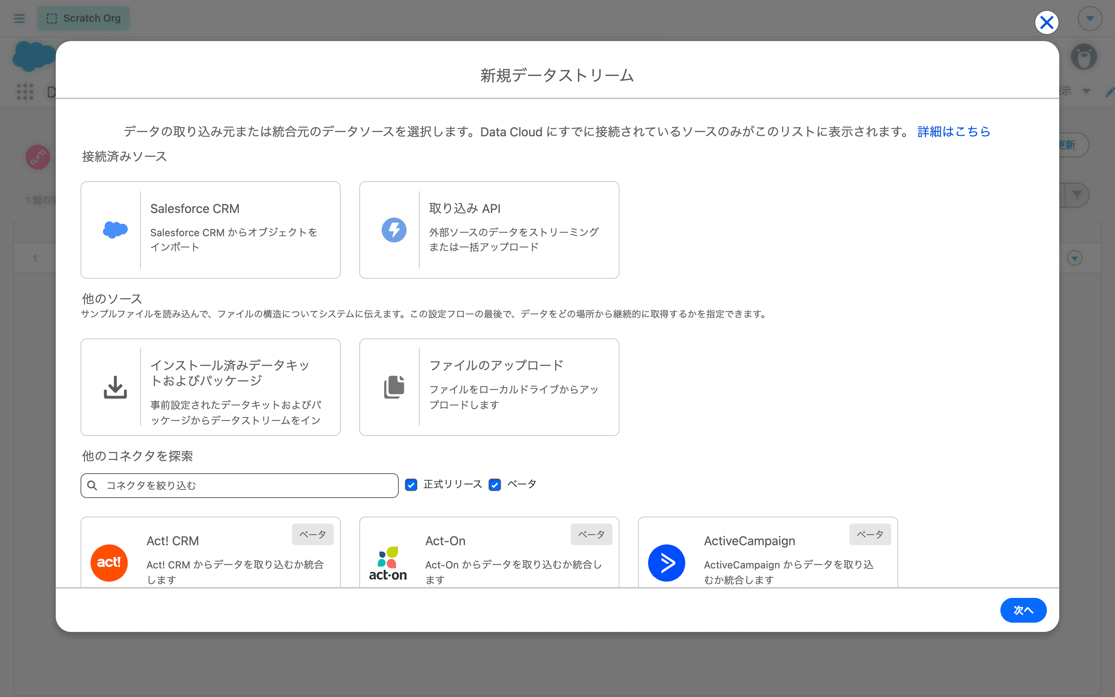Toggle the ベータ filter checkbox
Viewport: 1115px width, 697px height.
(495, 484)
